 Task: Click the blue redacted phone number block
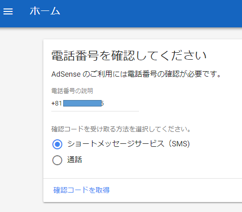82,104
